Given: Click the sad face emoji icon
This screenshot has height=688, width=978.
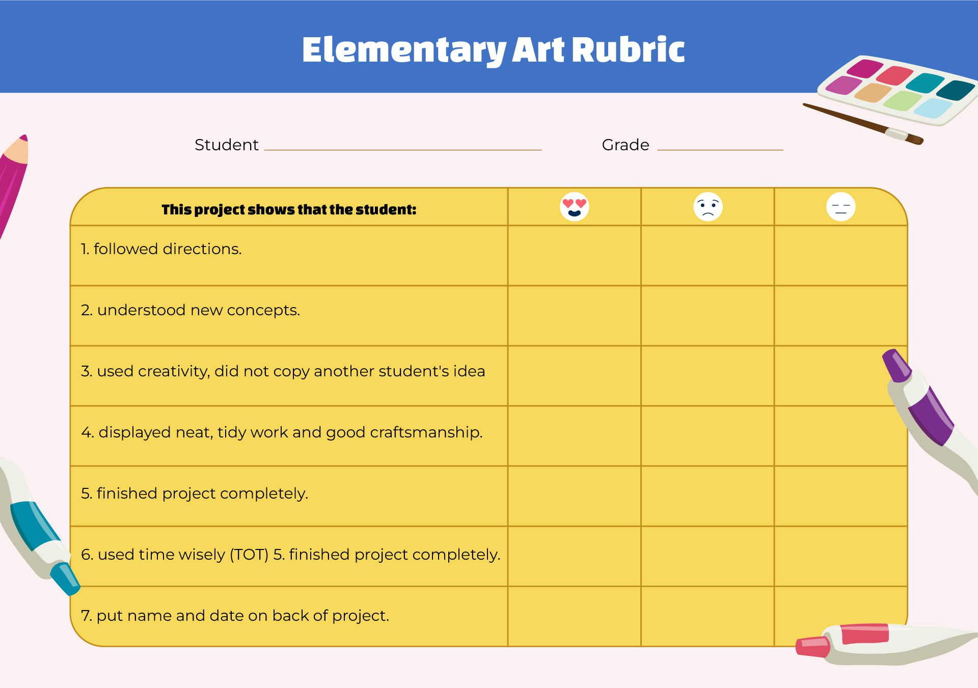Looking at the screenshot, I should pyautogui.click(x=708, y=207).
